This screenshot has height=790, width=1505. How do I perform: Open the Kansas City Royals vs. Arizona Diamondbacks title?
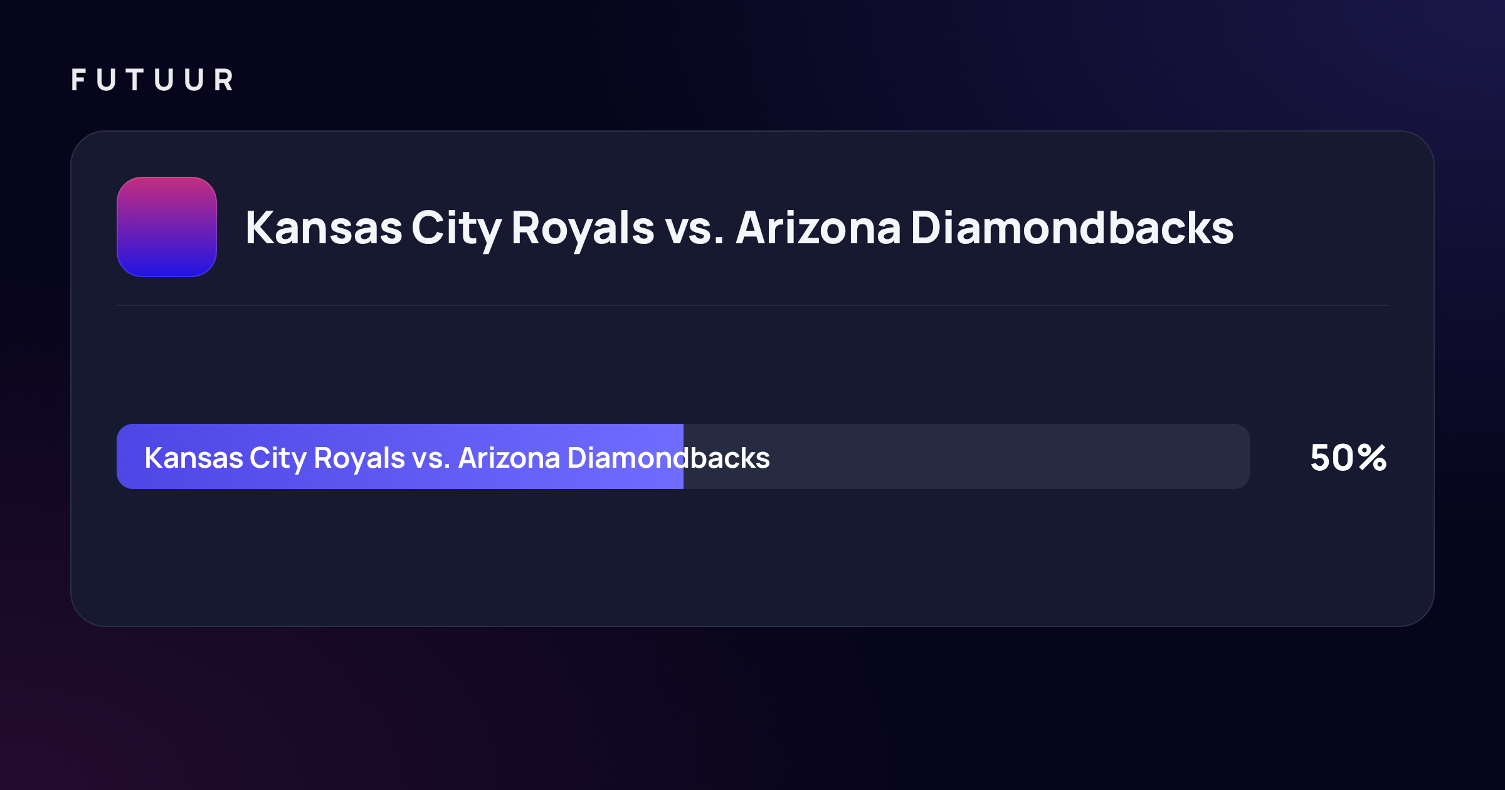tap(739, 228)
